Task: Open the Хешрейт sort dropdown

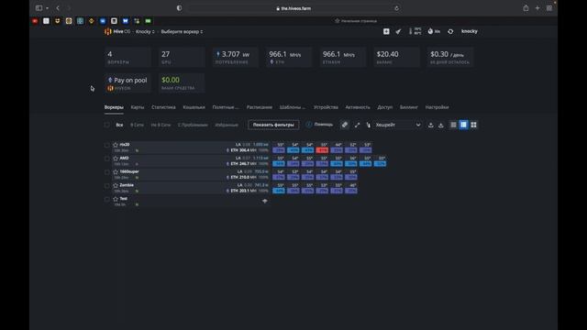Action: [x=398, y=125]
